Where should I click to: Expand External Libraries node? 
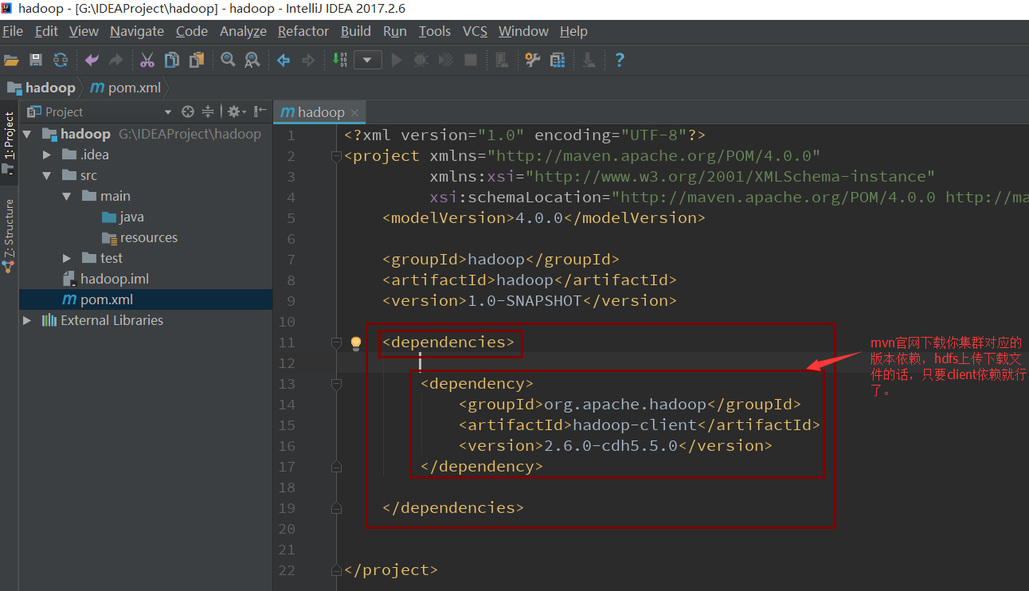(x=28, y=320)
